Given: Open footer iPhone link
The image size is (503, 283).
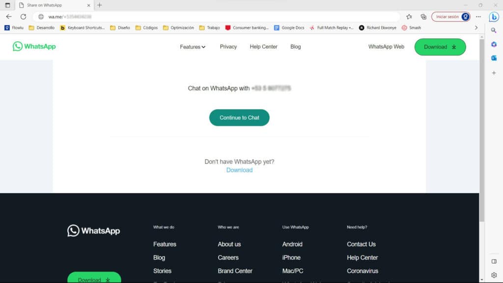Looking at the screenshot, I should click(291, 257).
